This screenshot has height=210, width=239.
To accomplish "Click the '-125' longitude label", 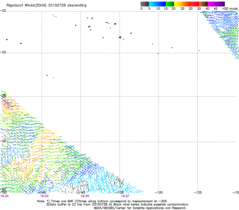I will 198,193.
